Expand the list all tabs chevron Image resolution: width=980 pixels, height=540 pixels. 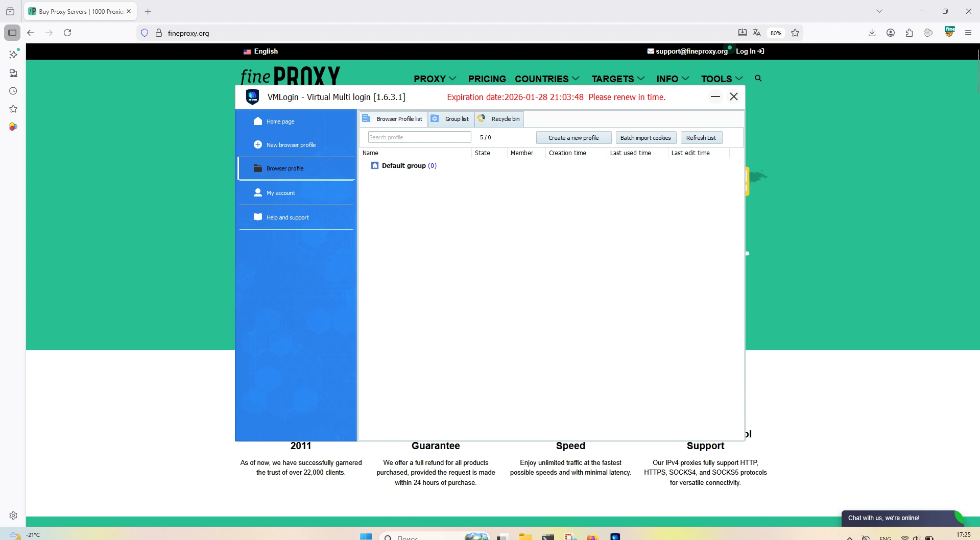879,11
